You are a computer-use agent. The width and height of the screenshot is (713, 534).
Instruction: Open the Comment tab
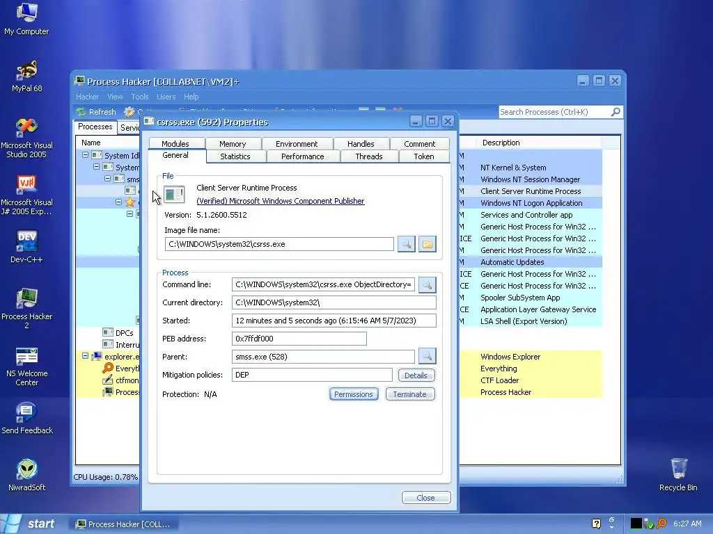[x=419, y=143]
